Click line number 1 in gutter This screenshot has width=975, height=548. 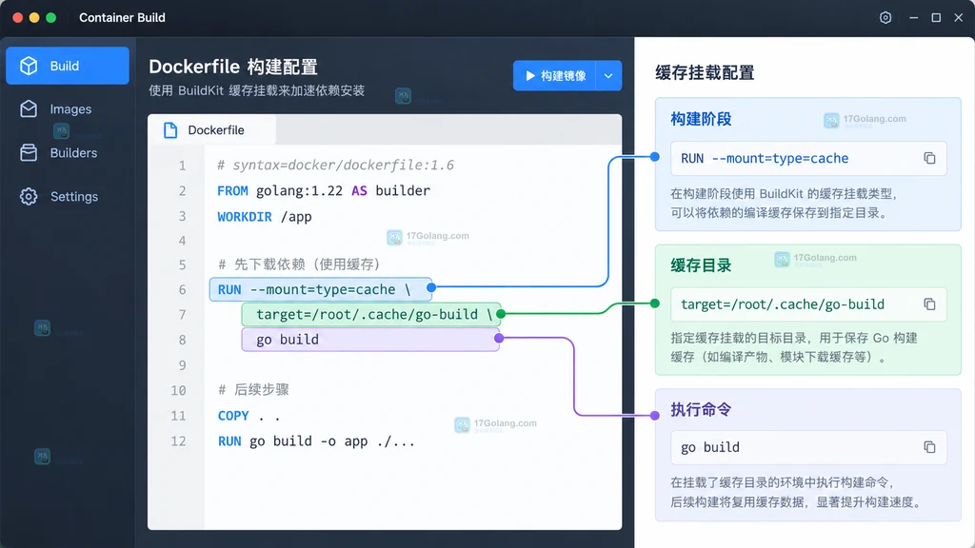[x=182, y=166]
